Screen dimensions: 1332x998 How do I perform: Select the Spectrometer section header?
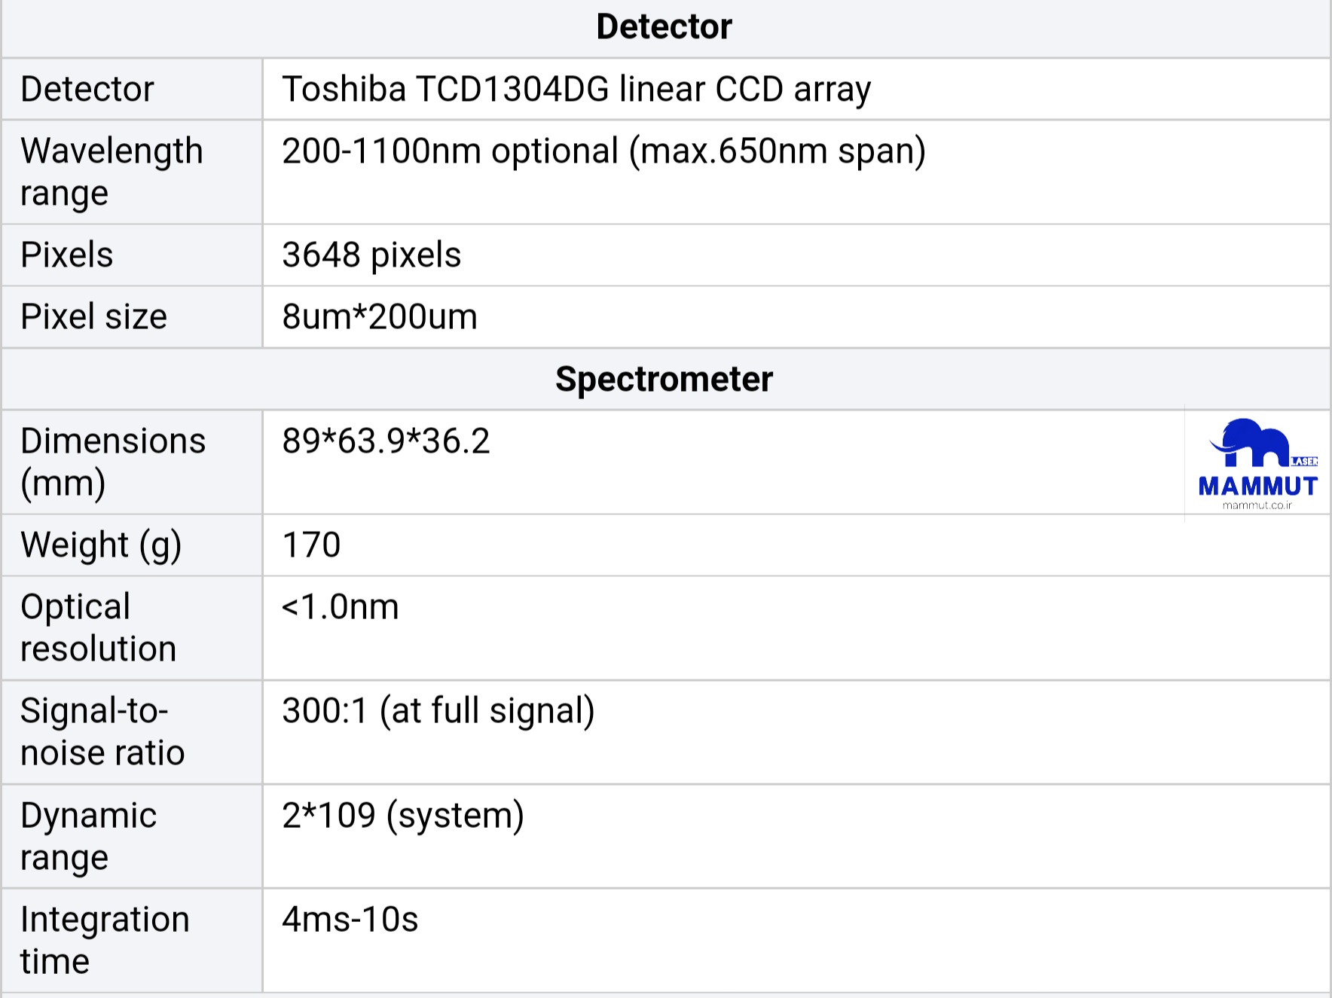[664, 379]
